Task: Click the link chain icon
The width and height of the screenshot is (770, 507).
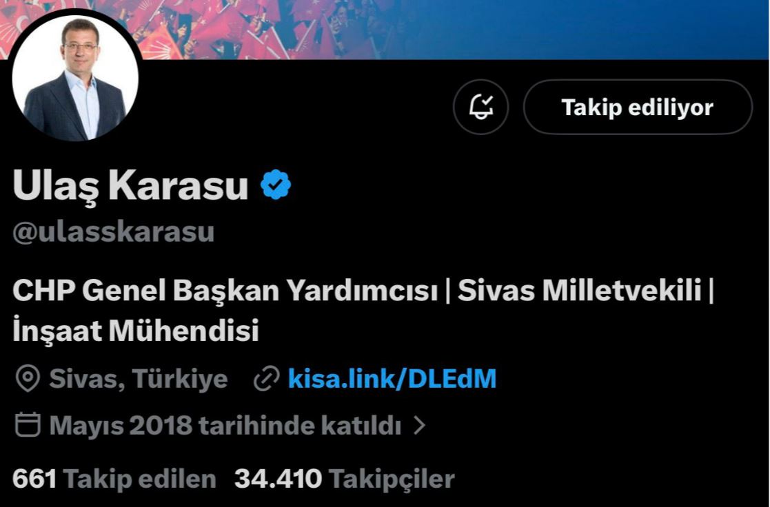Action: pyautogui.click(x=267, y=379)
